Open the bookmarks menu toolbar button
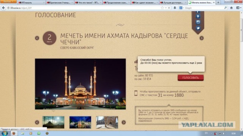 (x=238, y=8)
